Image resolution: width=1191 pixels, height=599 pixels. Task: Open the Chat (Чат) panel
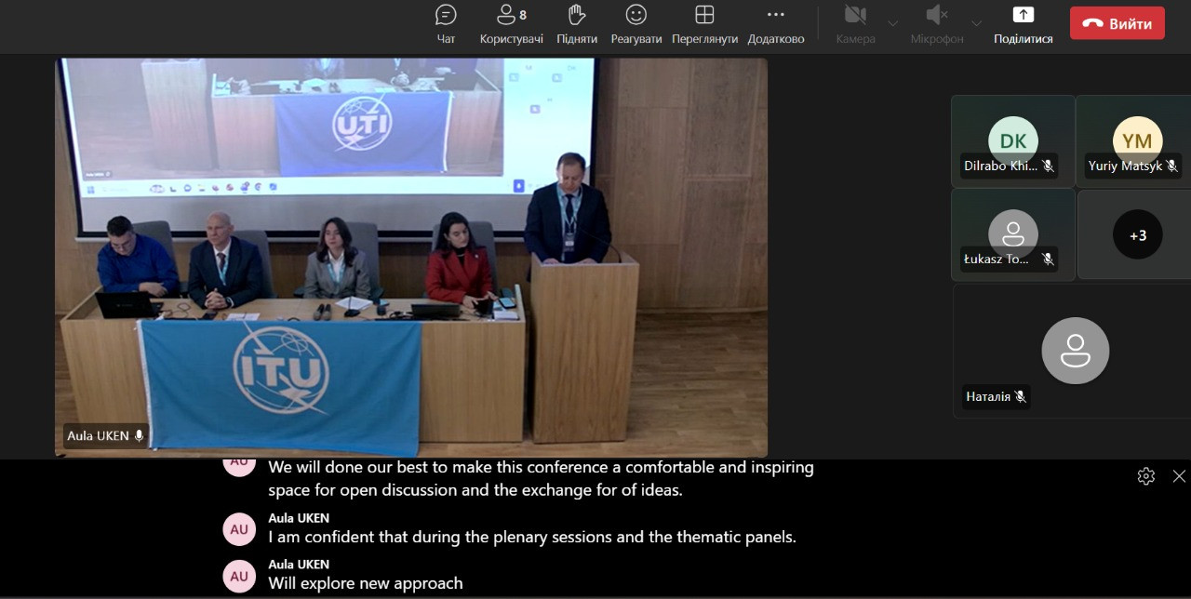coord(446,23)
